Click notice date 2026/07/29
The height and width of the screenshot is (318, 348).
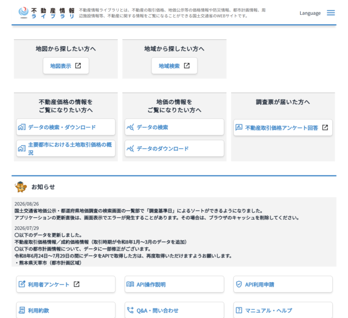[x=27, y=228]
